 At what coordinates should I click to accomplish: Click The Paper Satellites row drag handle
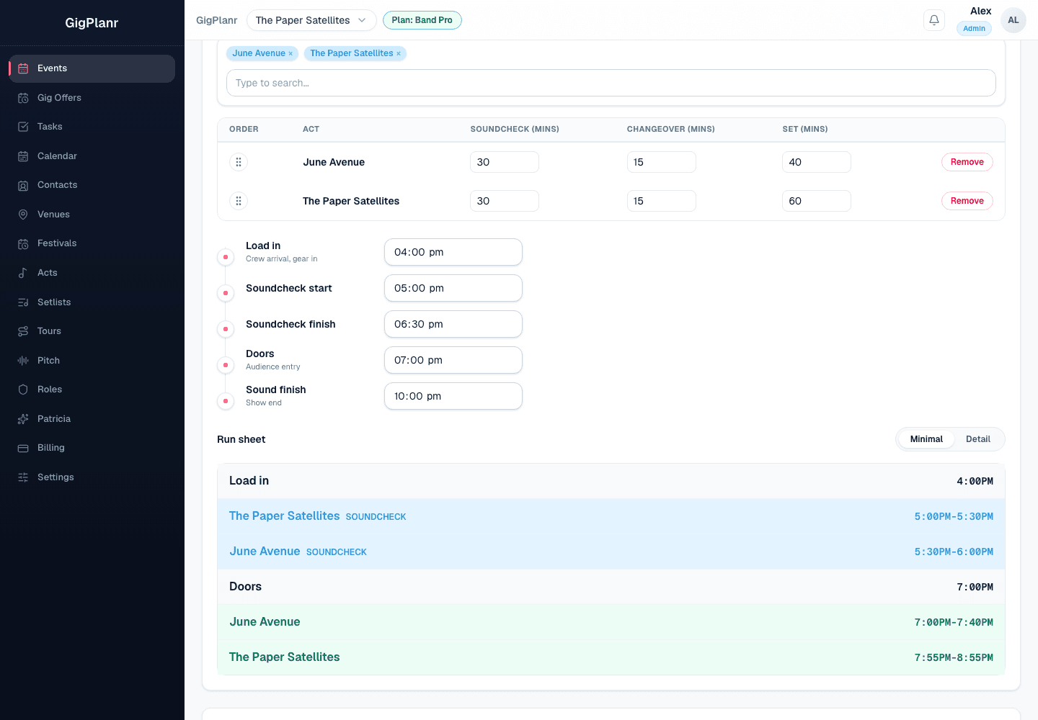click(239, 201)
